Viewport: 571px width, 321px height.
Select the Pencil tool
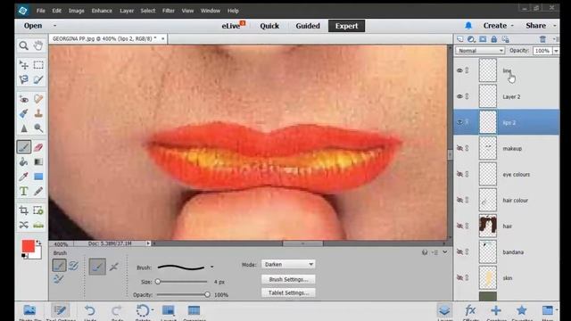(x=38, y=191)
